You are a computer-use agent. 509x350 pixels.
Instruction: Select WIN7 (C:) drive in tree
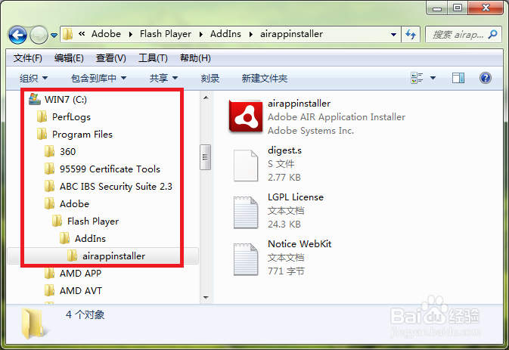pyautogui.click(x=66, y=99)
